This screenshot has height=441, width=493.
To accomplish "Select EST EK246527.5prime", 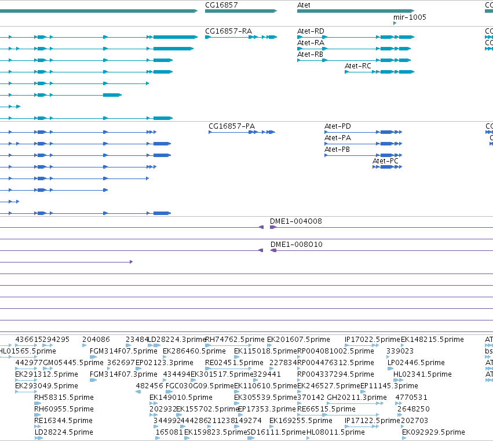I will [328, 386].
